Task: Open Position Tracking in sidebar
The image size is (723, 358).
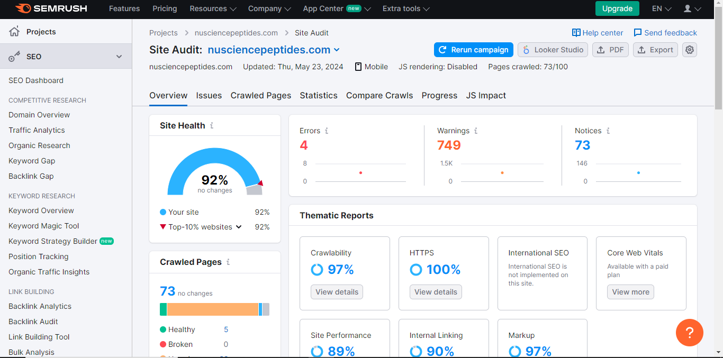Action: pos(39,256)
